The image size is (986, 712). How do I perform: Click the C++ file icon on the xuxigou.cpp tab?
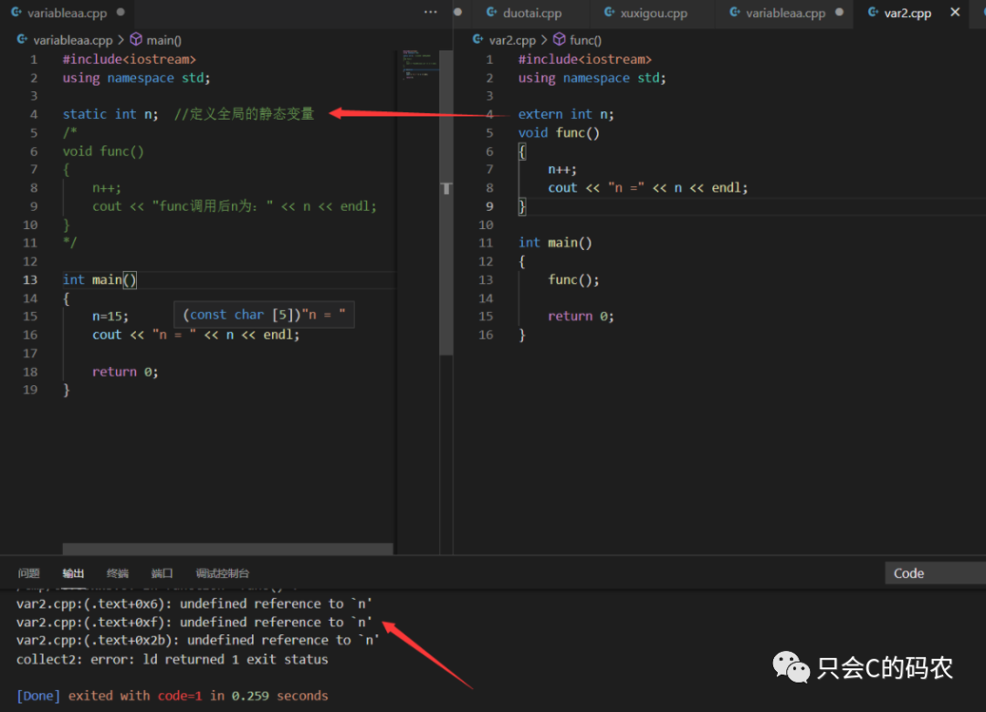click(609, 12)
